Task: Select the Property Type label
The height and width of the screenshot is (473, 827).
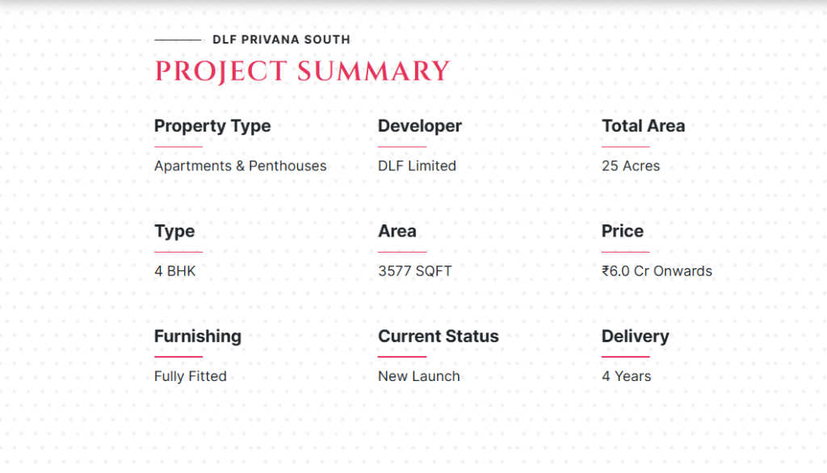Action: click(x=212, y=126)
